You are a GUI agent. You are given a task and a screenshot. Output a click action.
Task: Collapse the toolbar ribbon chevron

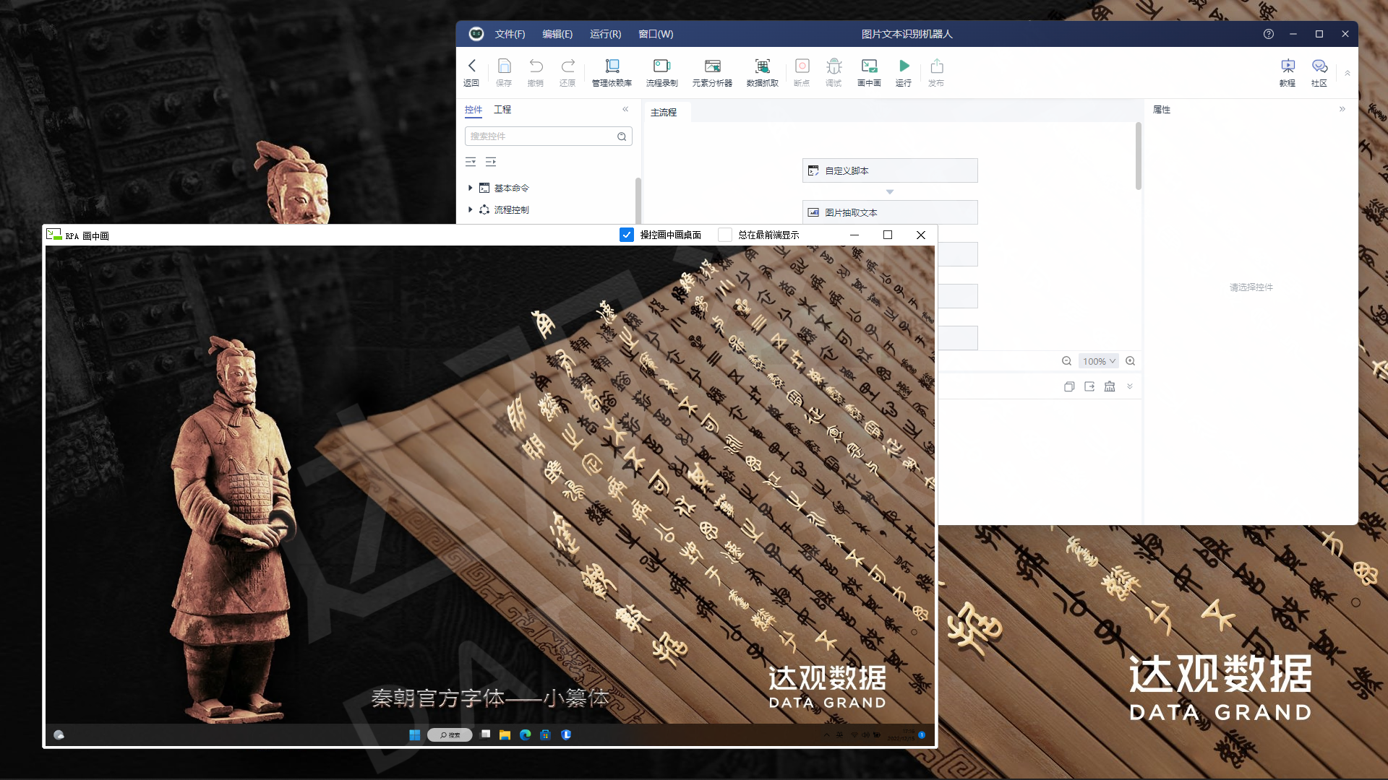tap(1348, 73)
